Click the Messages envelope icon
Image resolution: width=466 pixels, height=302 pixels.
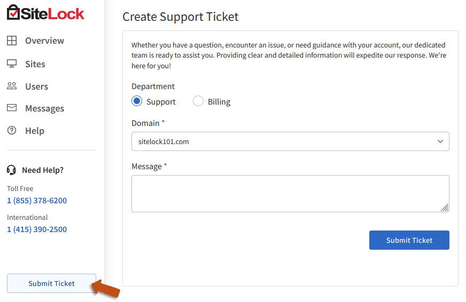coord(12,108)
